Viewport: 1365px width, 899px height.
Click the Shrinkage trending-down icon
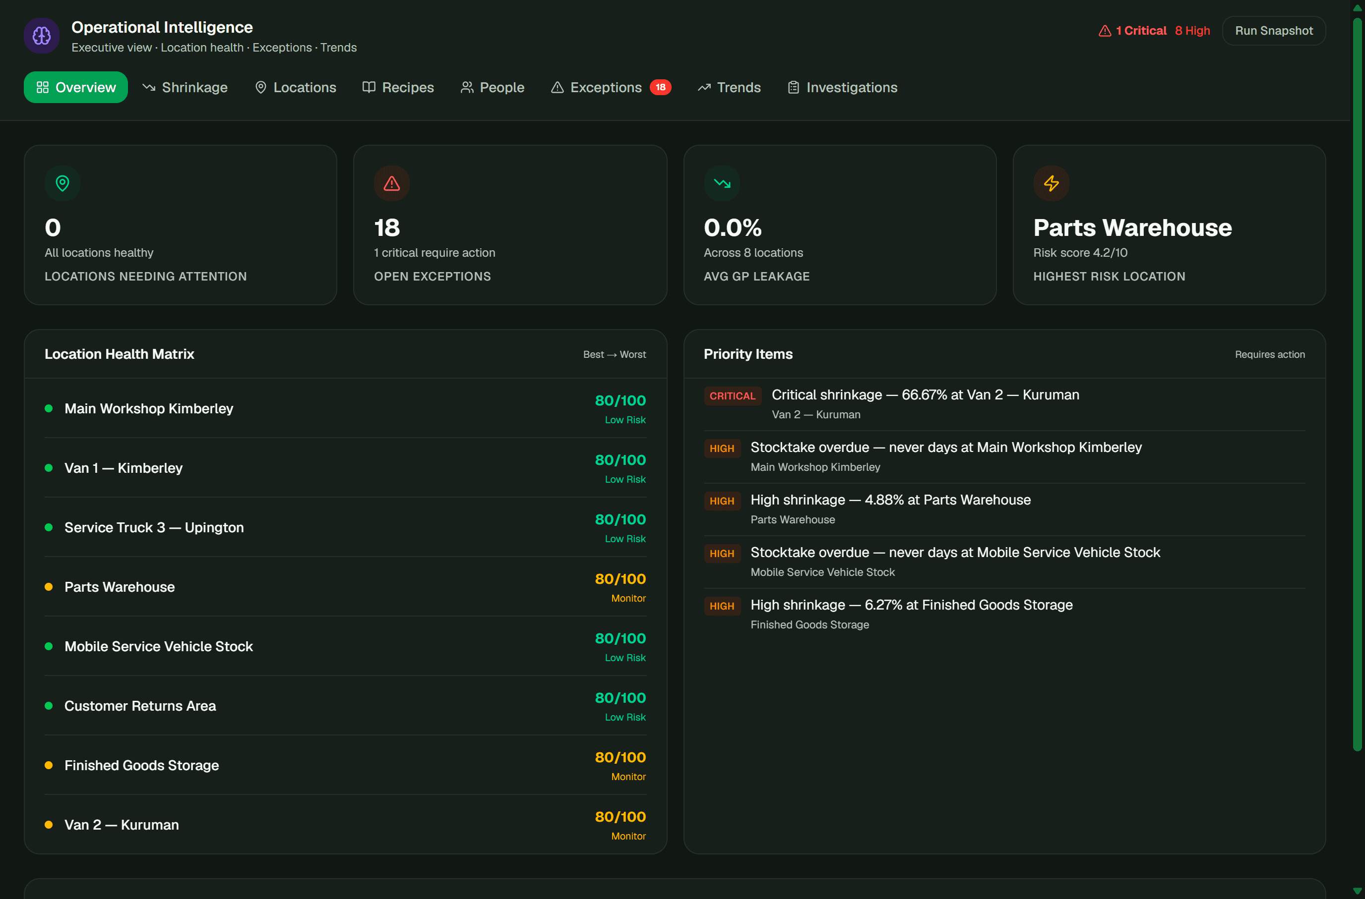pyautogui.click(x=149, y=87)
